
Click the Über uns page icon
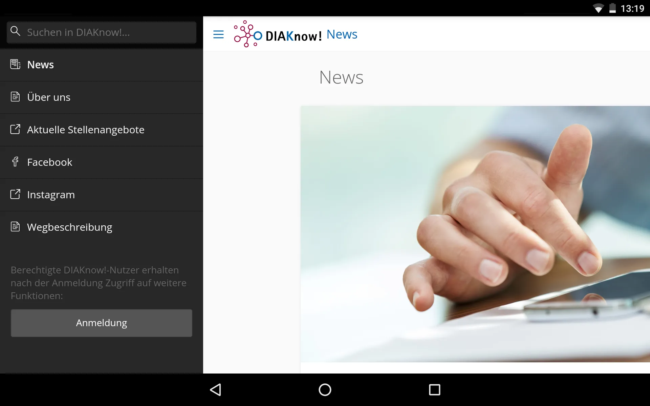[x=15, y=97]
